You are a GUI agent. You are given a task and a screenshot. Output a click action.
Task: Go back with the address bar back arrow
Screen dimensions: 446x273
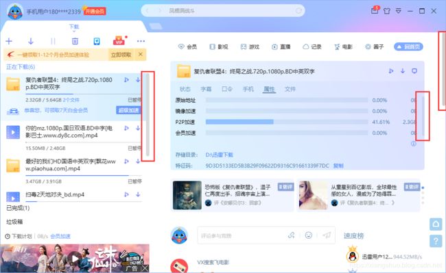tap(148, 11)
